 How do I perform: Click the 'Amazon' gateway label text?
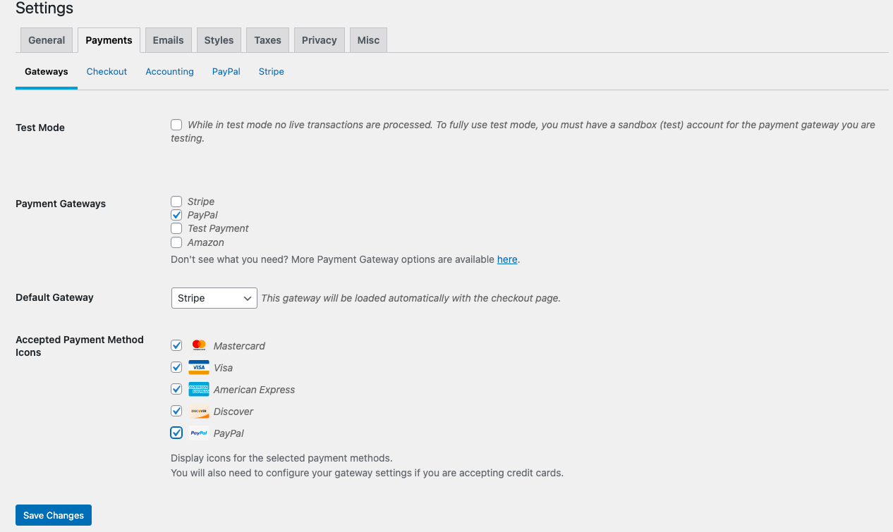[206, 242]
